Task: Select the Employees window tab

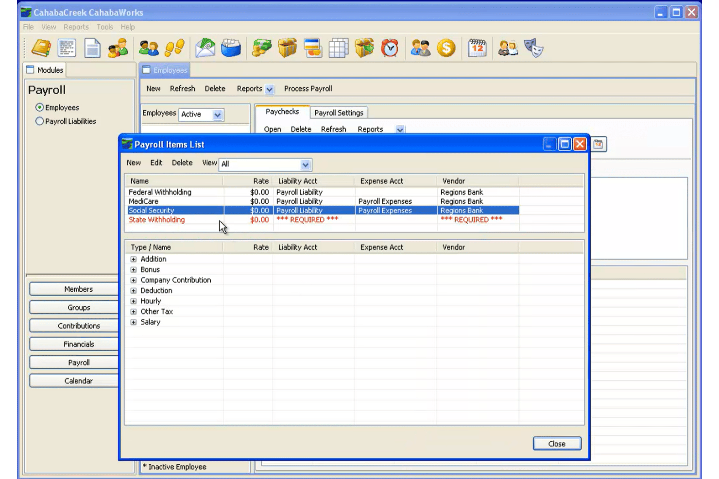Action: tap(165, 70)
